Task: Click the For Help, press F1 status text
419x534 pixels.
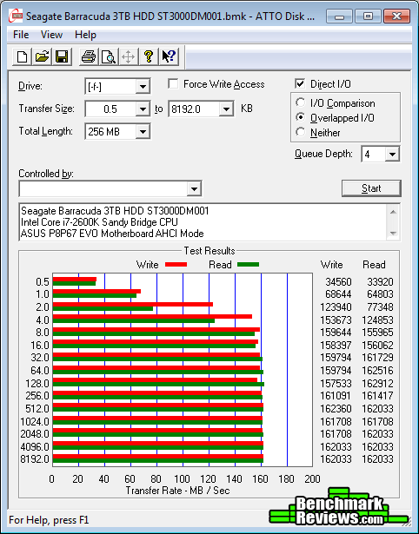Action: 49,520
